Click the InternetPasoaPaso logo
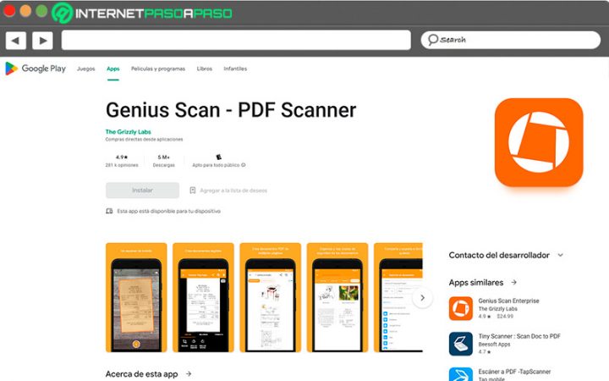Image resolution: width=609 pixels, height=381 pixels. [142, 14]
